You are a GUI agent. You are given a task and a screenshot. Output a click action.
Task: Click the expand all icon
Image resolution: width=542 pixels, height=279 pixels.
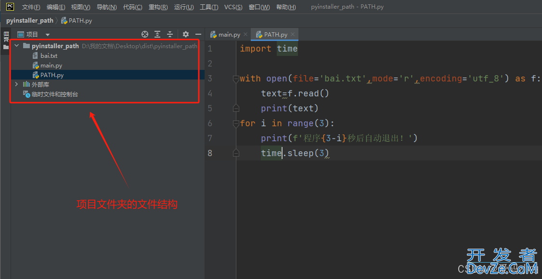tap(157, 34)
